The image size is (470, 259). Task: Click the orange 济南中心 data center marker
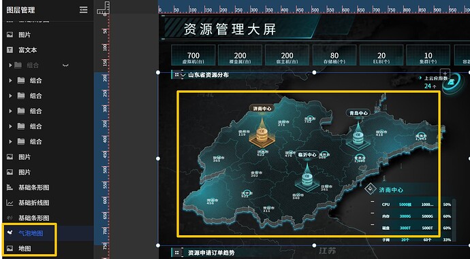(262, 135)
